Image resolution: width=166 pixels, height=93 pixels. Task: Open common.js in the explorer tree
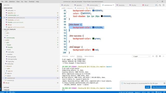pyautogui.click(x=10, y=80)
